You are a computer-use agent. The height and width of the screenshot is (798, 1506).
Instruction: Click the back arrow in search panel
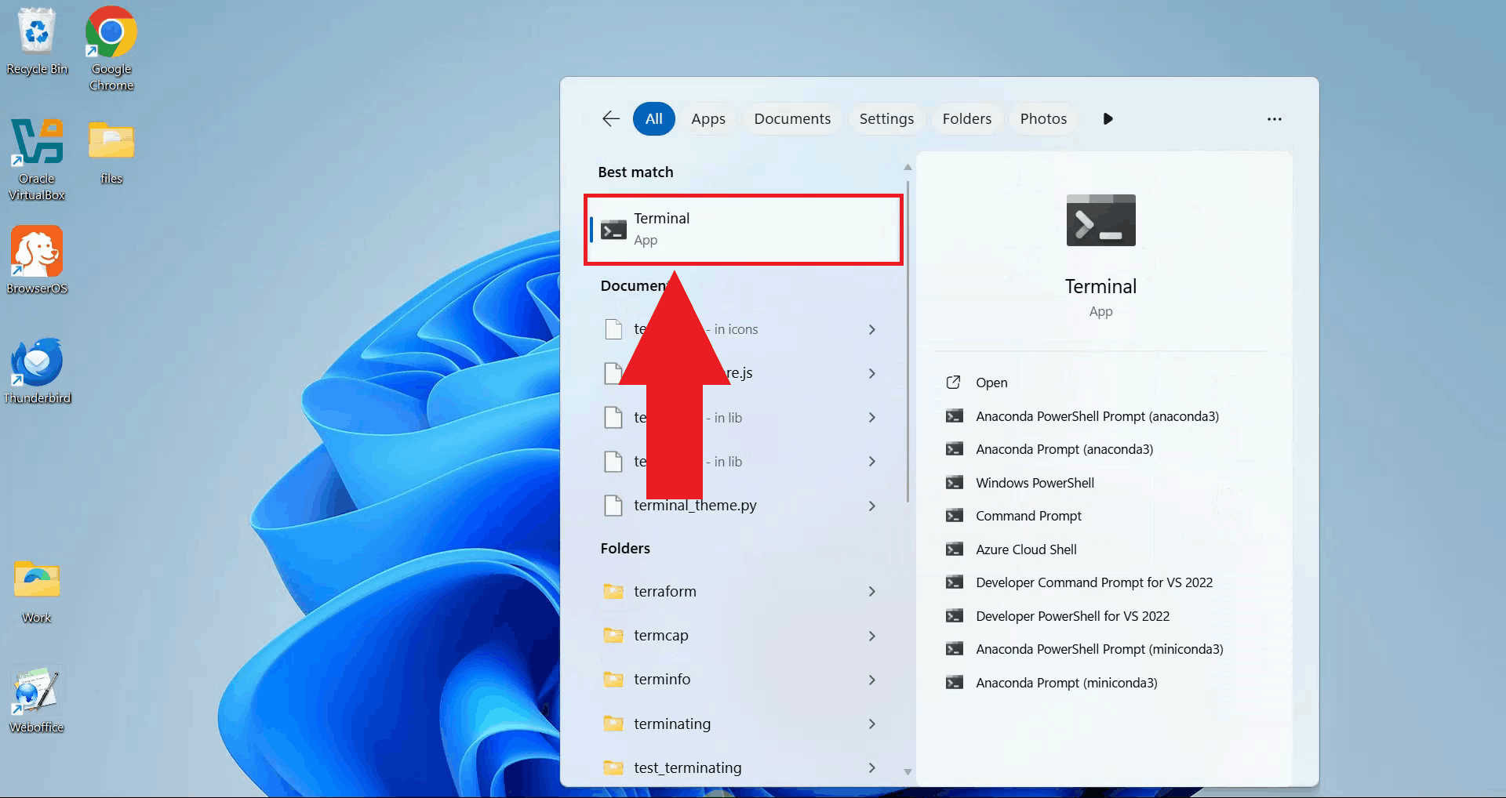[611, 118]
